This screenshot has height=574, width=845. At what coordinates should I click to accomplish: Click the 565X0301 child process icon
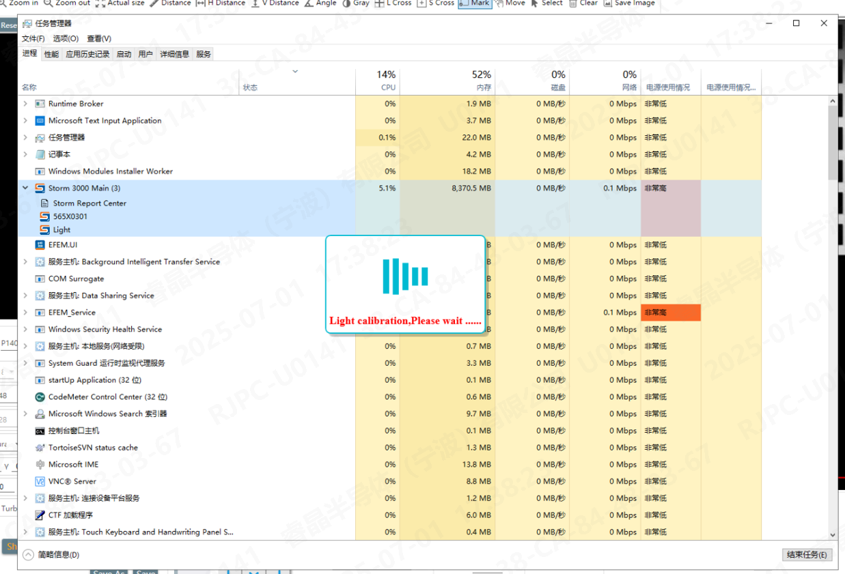coord(44,216)
